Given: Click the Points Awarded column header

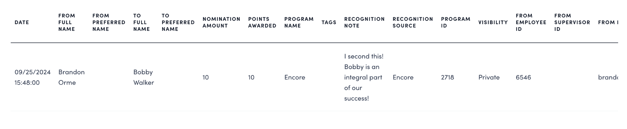Looking at the screenshot, I should pos(262,22).
